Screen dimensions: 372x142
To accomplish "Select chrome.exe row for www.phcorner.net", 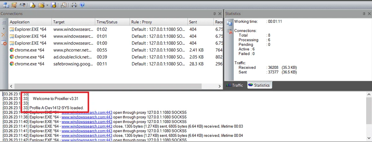I will pyautogui.click(x=116, y=50).
